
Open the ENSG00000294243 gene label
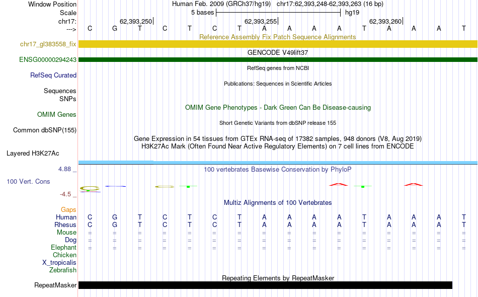48,59
